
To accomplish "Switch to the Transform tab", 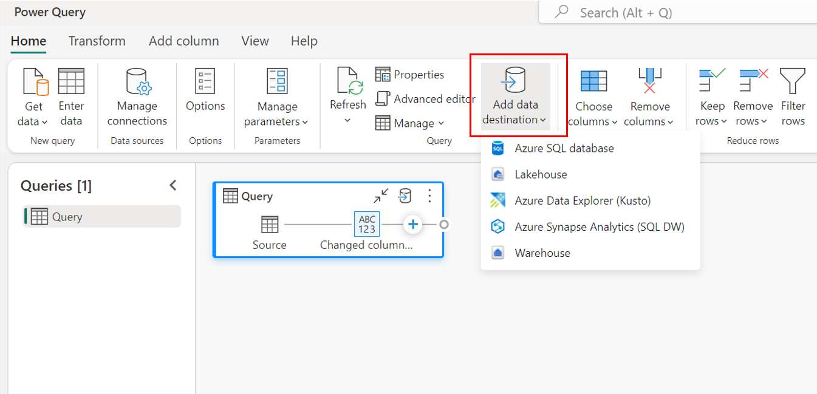I will coord(97,41).
